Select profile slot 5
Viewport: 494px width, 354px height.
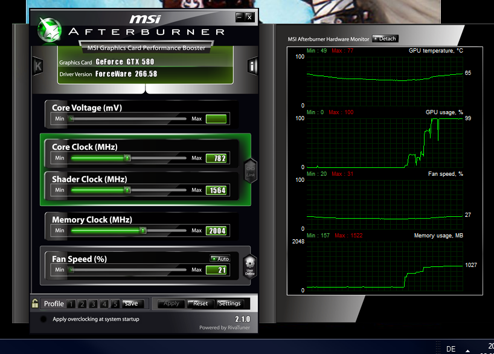coord(115,304)
